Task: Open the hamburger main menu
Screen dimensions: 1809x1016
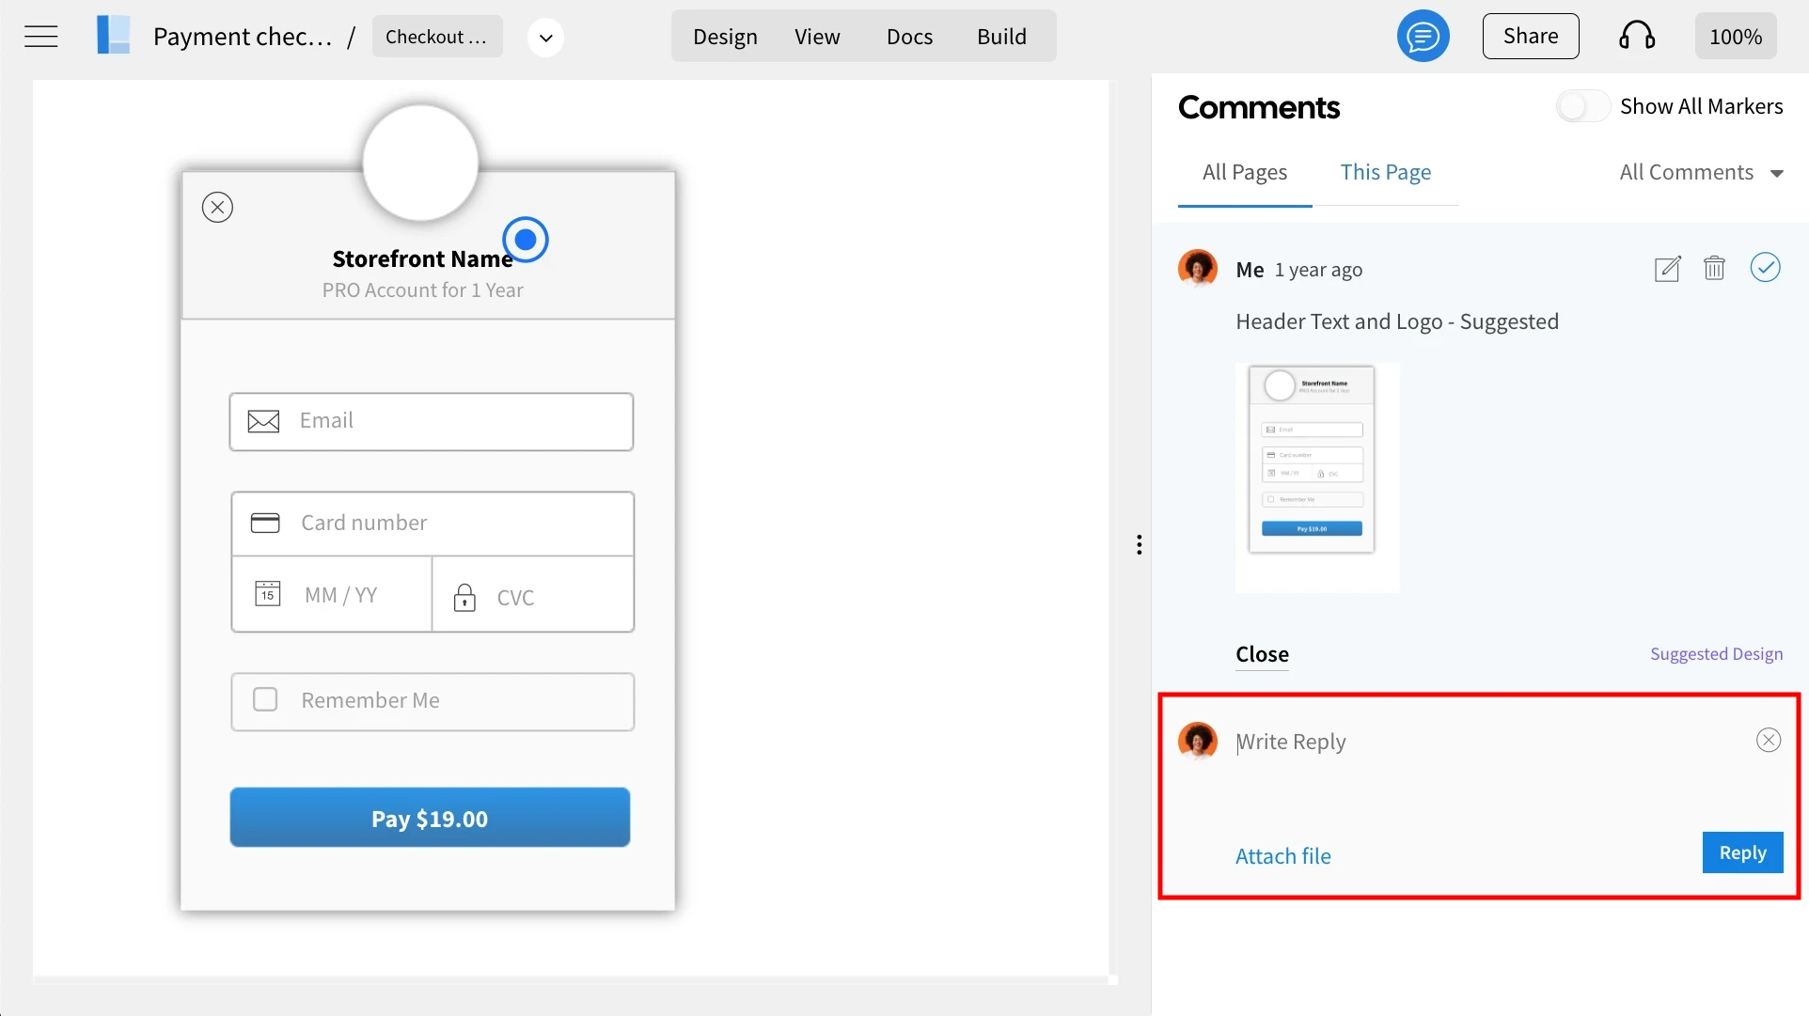Action: pos(41,37)
